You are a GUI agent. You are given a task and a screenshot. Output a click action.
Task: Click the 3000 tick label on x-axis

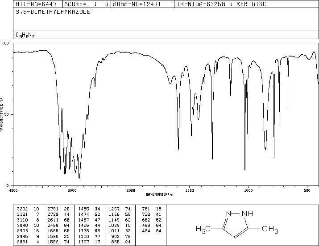72,190
